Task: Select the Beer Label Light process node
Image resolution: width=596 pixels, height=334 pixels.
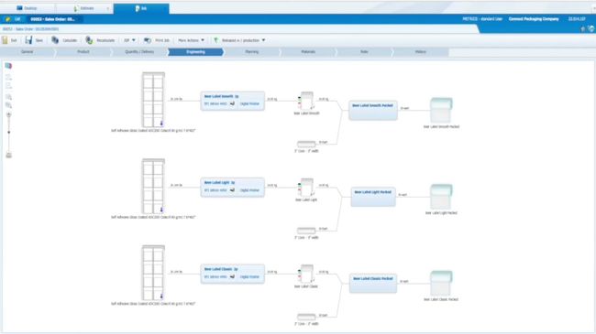Action: coord(233,187)
